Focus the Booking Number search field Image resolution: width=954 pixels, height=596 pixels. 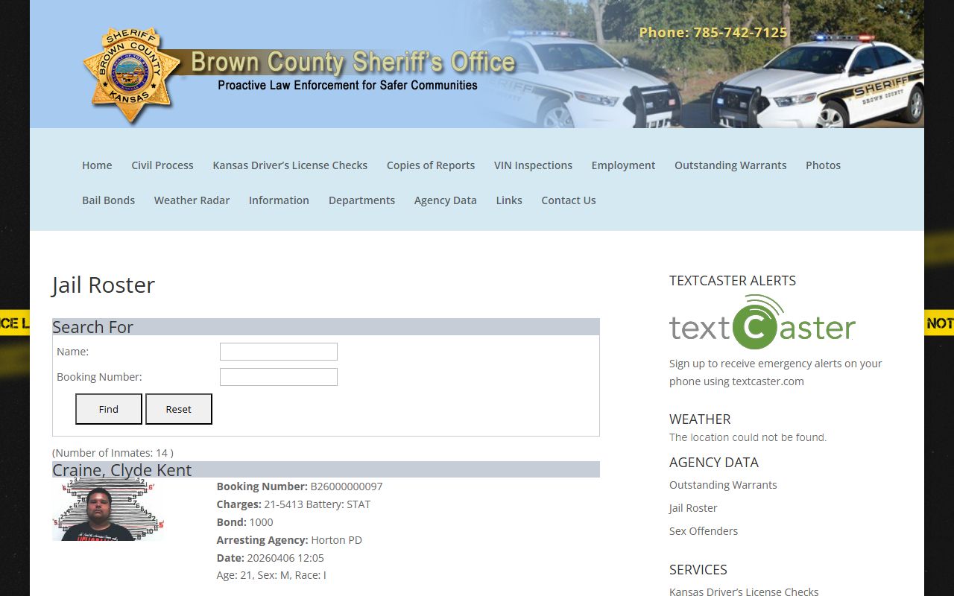tap(279, 377)
